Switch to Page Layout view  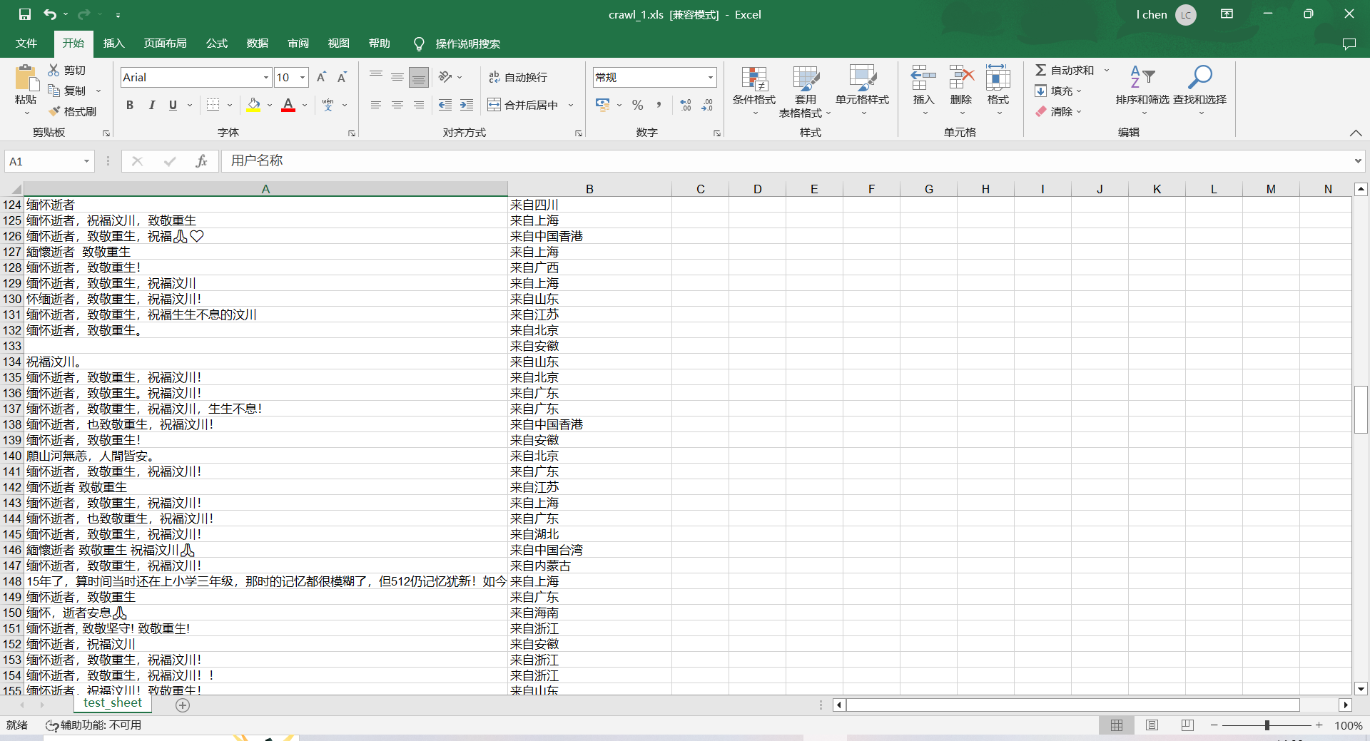pos(1152,725)
